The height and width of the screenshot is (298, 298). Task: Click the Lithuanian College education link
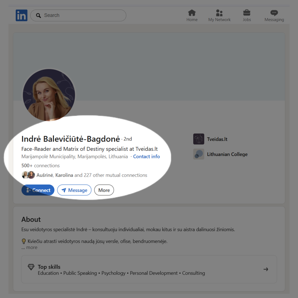pyautogui.click(x=227, y=154)
